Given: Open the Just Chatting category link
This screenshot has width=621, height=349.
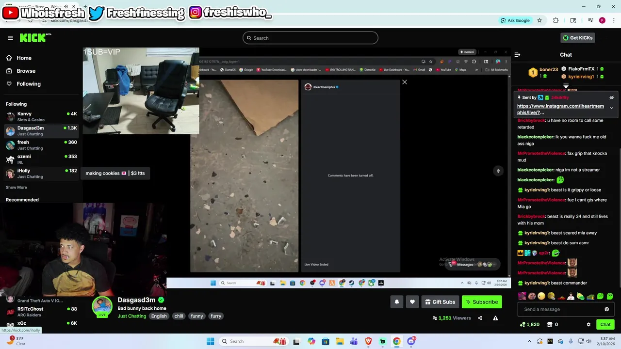Looking at the screenshot, I should pyautogui.click(x=131, y=316).
